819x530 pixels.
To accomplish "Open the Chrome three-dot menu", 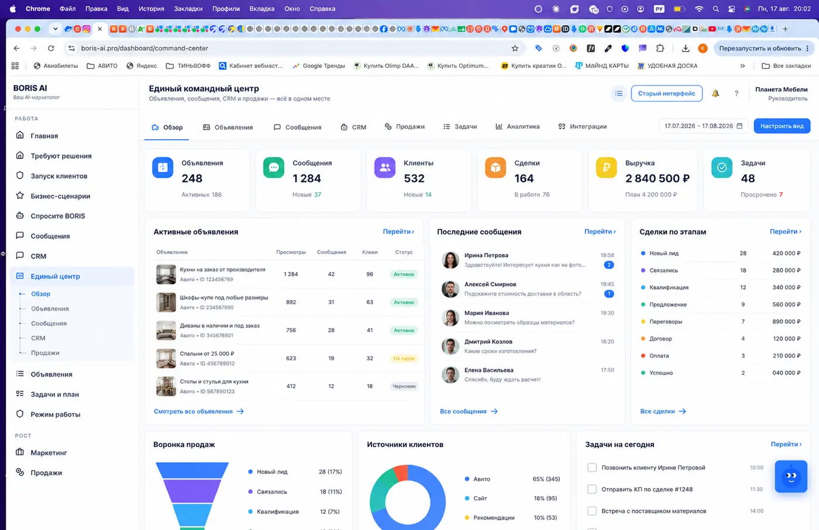I will [807, 49].
